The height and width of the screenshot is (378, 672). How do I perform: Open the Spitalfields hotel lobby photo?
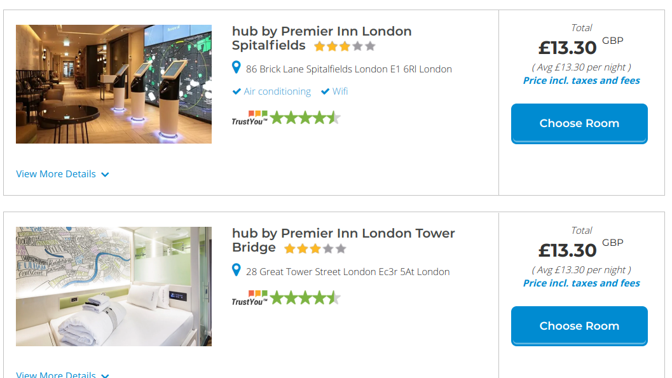114,84
